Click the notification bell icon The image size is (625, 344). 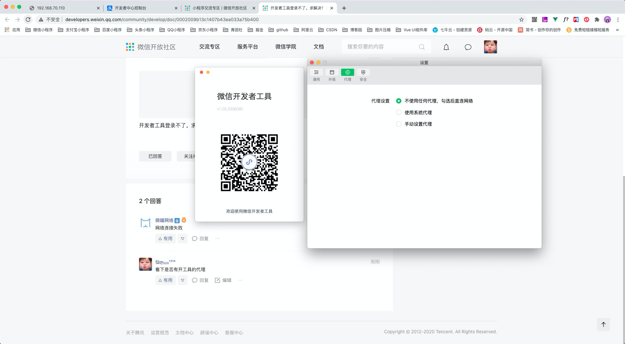[x=446, y=47]
